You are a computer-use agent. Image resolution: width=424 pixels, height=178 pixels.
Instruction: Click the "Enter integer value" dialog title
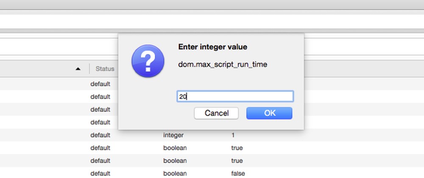coord(212,47)
